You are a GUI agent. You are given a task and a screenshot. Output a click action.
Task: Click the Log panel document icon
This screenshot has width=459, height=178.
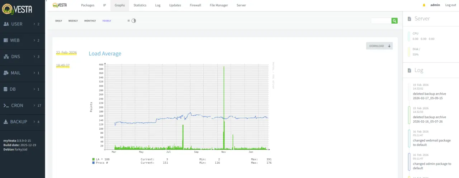(x=410, y=70)
